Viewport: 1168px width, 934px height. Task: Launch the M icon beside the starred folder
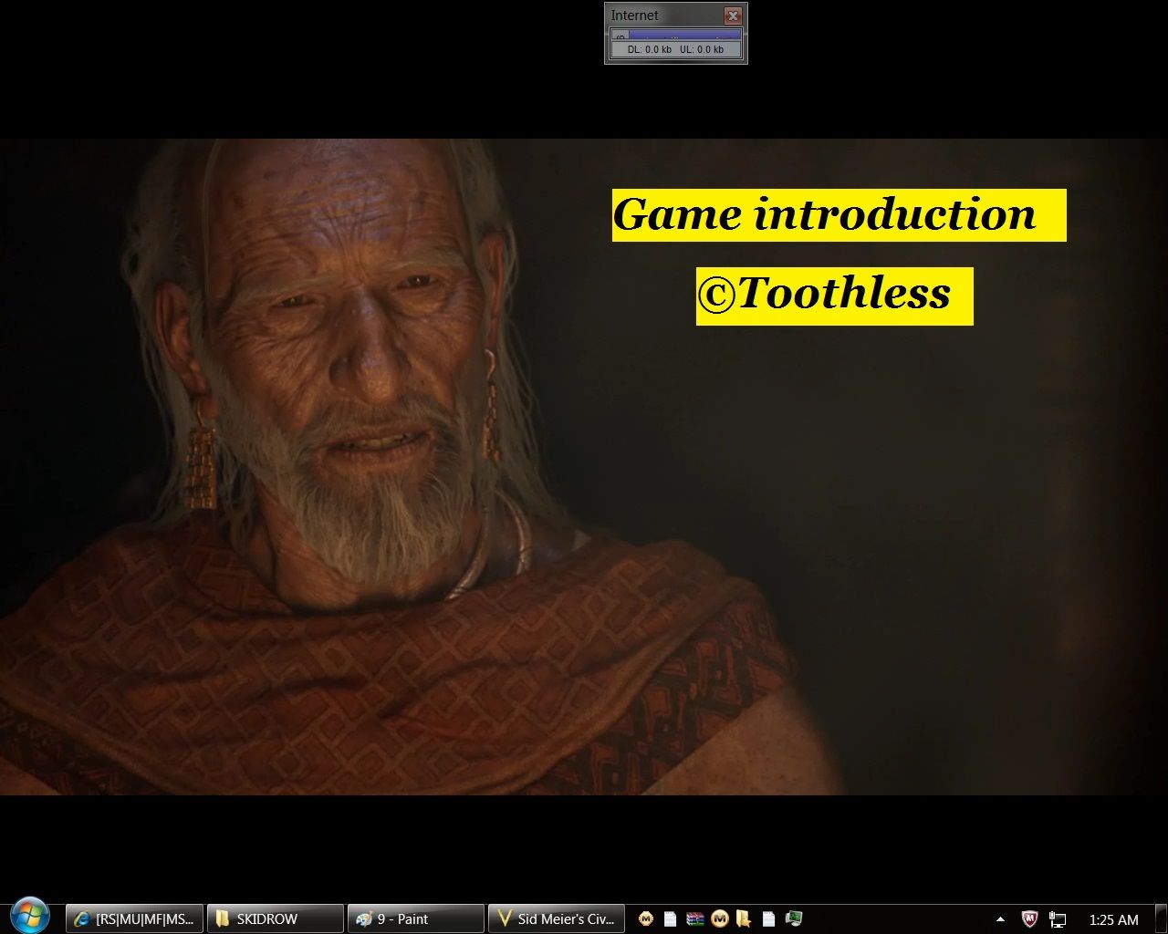coord(719,918)
